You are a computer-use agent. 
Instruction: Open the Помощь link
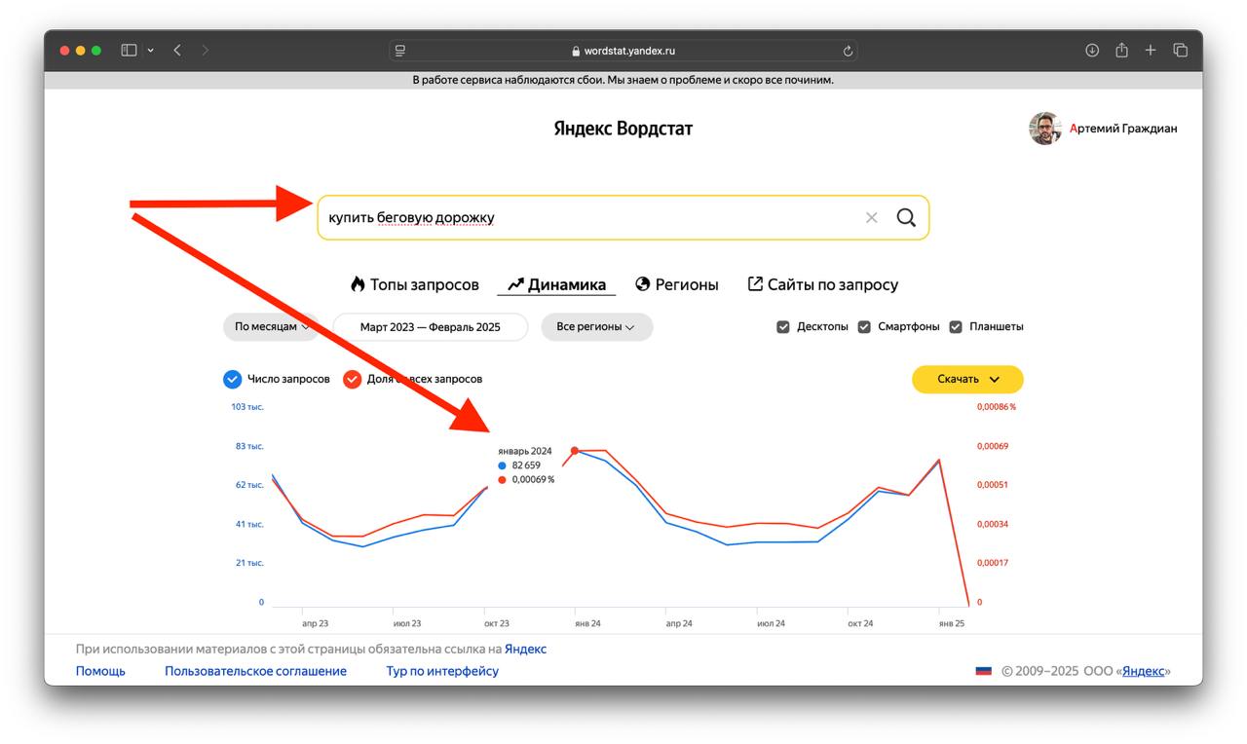pyautogui.click(x=100, y=671)
